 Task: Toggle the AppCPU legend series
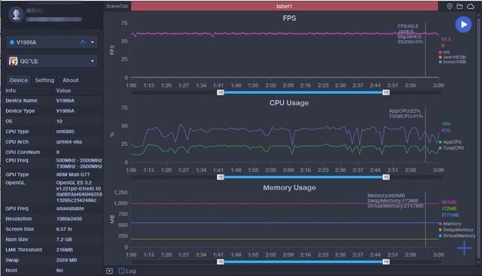(450, 142)
